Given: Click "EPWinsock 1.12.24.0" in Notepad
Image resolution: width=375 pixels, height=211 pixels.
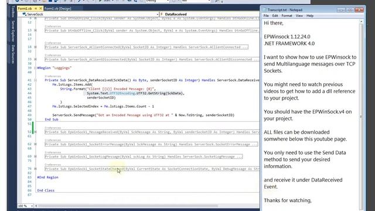Looking at the screenshot, I should [287, 36].
